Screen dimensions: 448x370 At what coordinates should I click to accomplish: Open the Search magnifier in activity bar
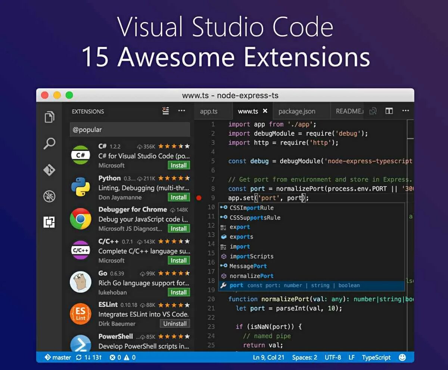point(50,144)
